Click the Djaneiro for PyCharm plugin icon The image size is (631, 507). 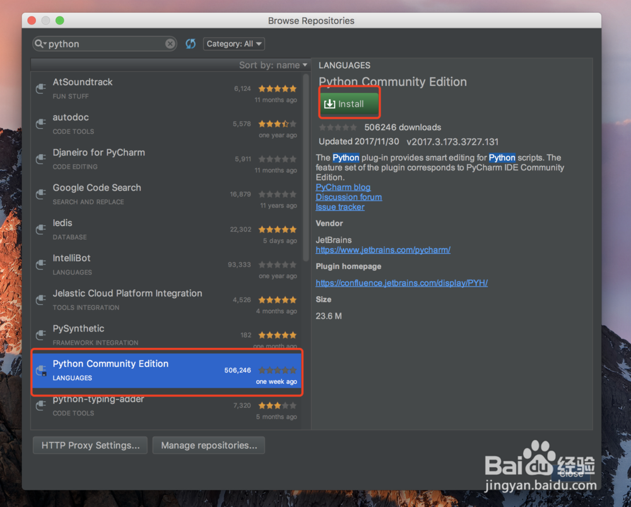40,158
